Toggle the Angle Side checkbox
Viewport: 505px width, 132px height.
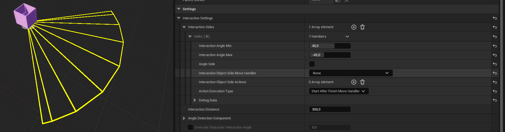312,64
